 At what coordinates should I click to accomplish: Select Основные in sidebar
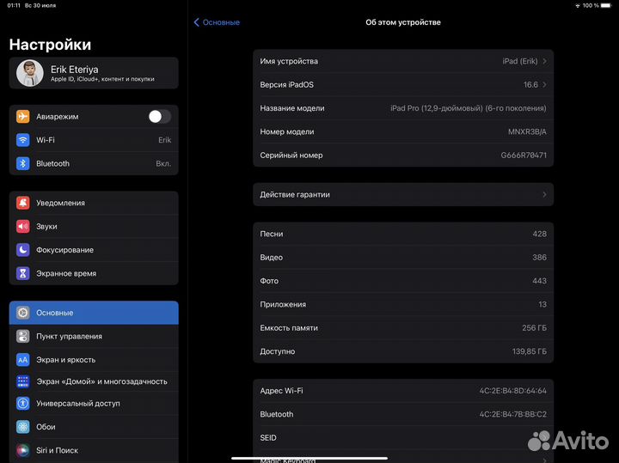click(94, 313)
